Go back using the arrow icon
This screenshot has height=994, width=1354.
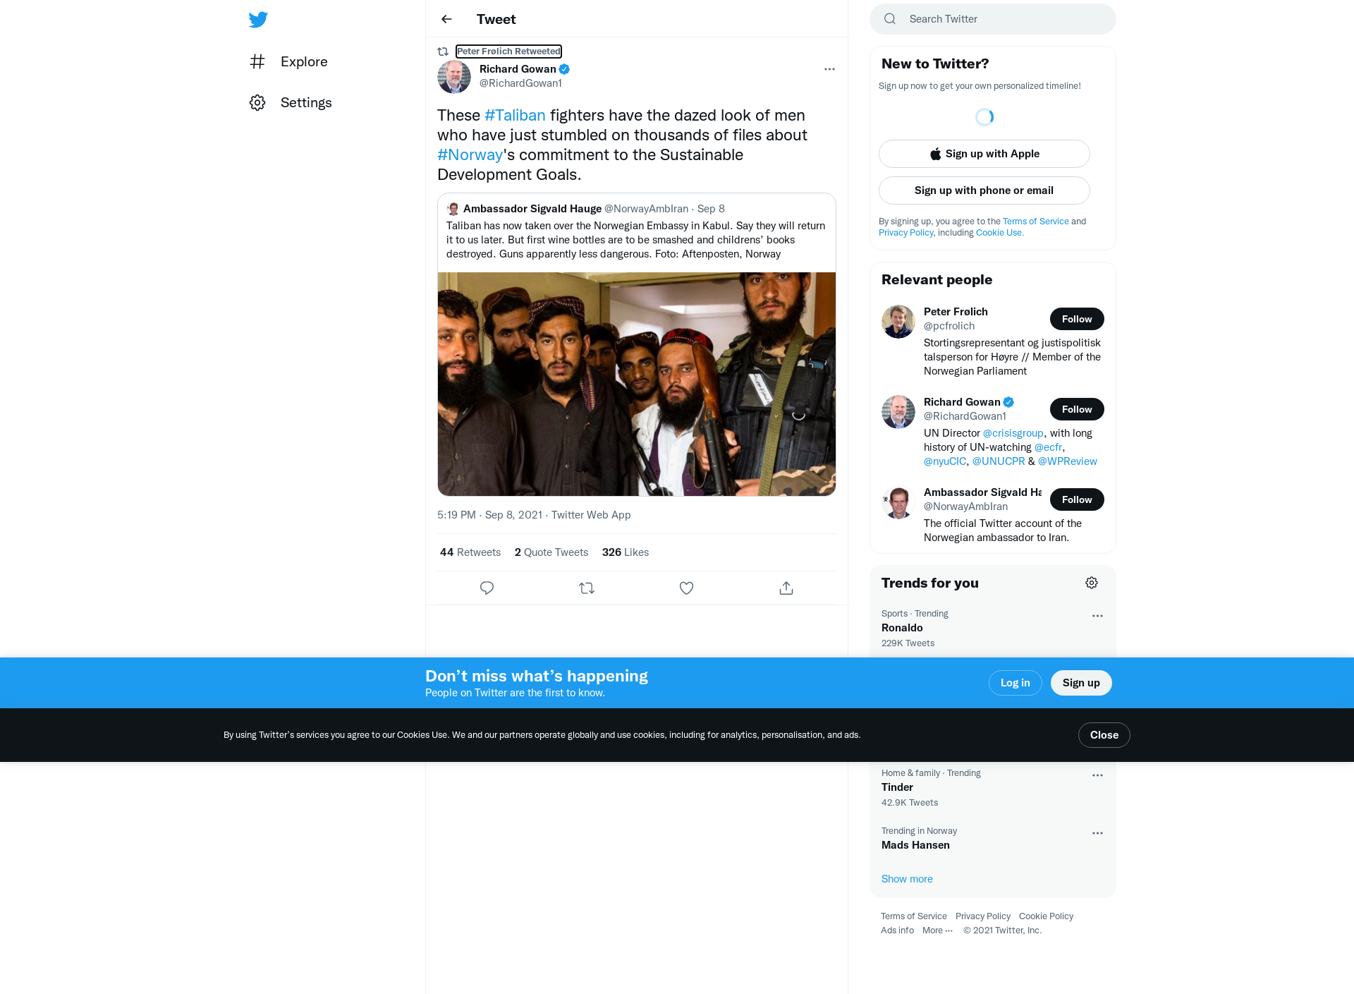[x=446, y=19]
